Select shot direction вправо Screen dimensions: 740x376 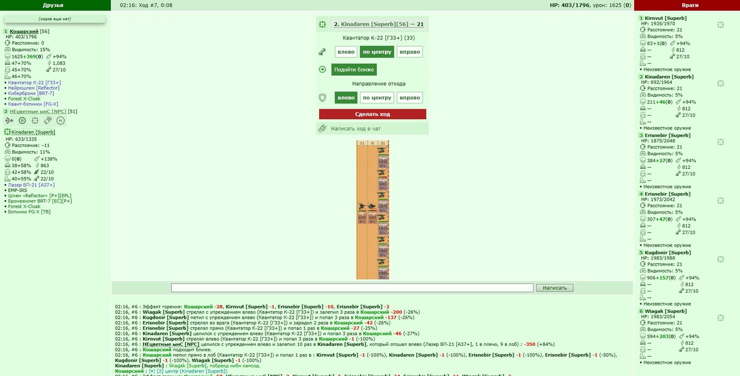click(x=409, y=52)
